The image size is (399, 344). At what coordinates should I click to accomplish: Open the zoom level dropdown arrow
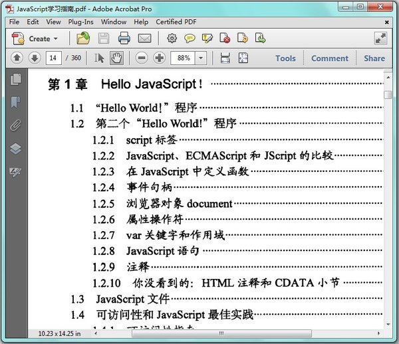(201, 58)
